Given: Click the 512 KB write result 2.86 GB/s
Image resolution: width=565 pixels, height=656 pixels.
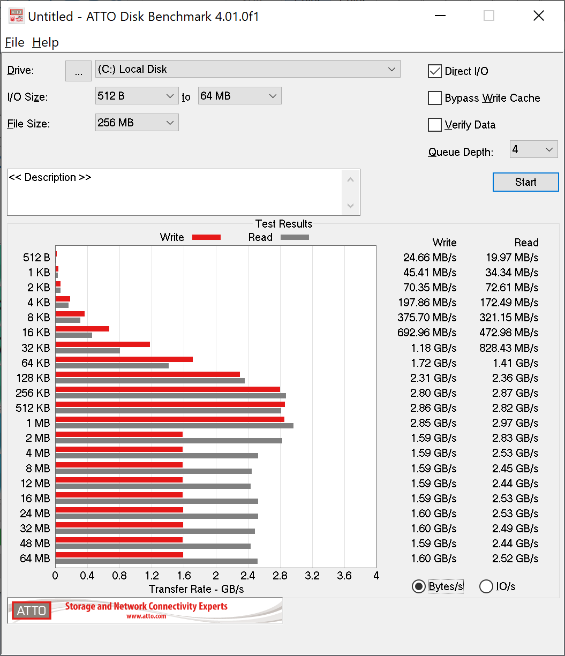Looking at the screenshot, I should click(433, 408).
